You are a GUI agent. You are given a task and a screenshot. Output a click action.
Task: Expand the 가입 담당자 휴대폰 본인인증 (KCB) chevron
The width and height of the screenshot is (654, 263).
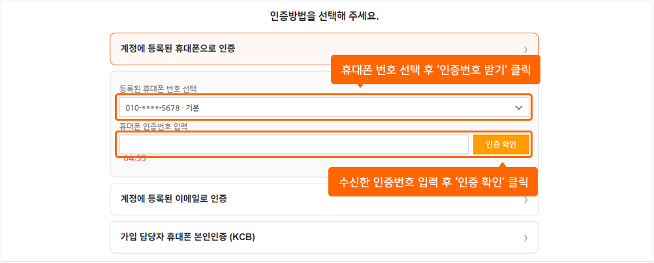click(525, 238)
